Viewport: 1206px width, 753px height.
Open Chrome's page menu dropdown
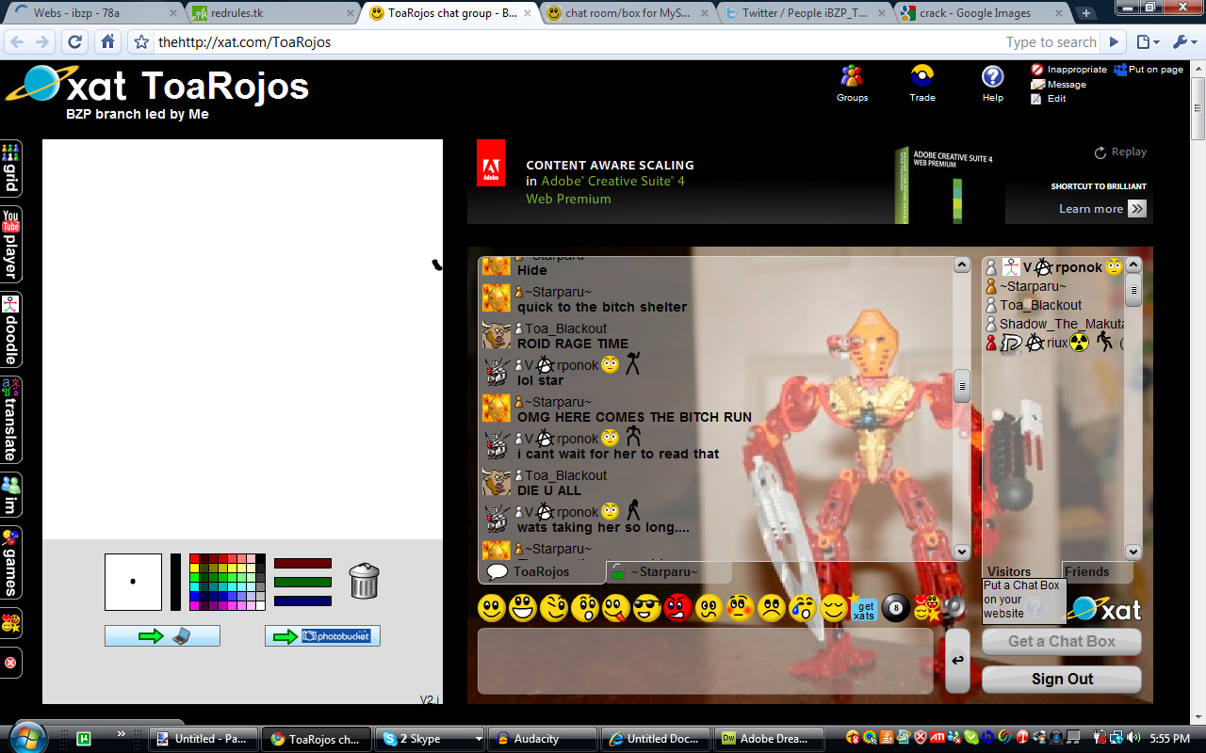click(x=1146, y=42)
